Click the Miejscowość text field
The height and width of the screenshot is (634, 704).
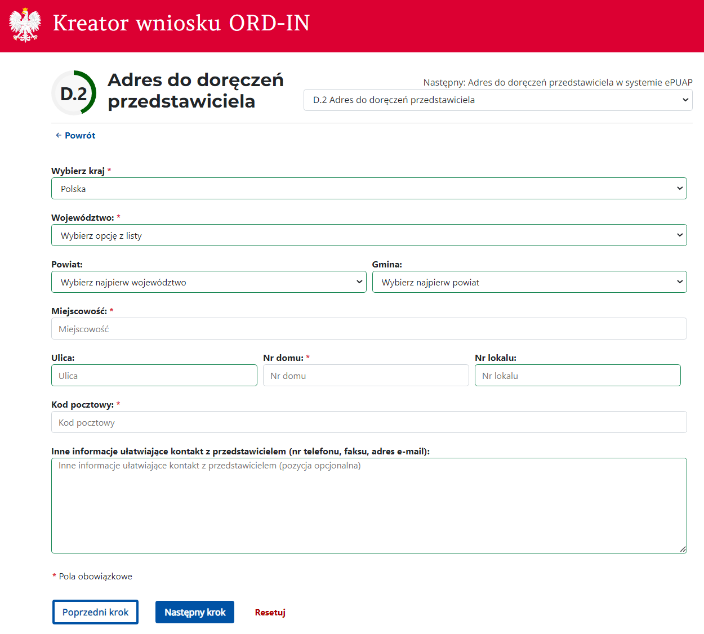click(x=369, y=329)
